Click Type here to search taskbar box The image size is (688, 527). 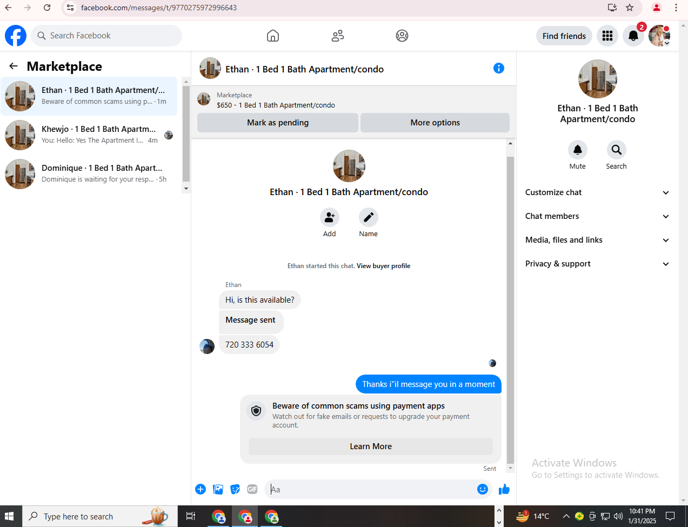[100, 516]
